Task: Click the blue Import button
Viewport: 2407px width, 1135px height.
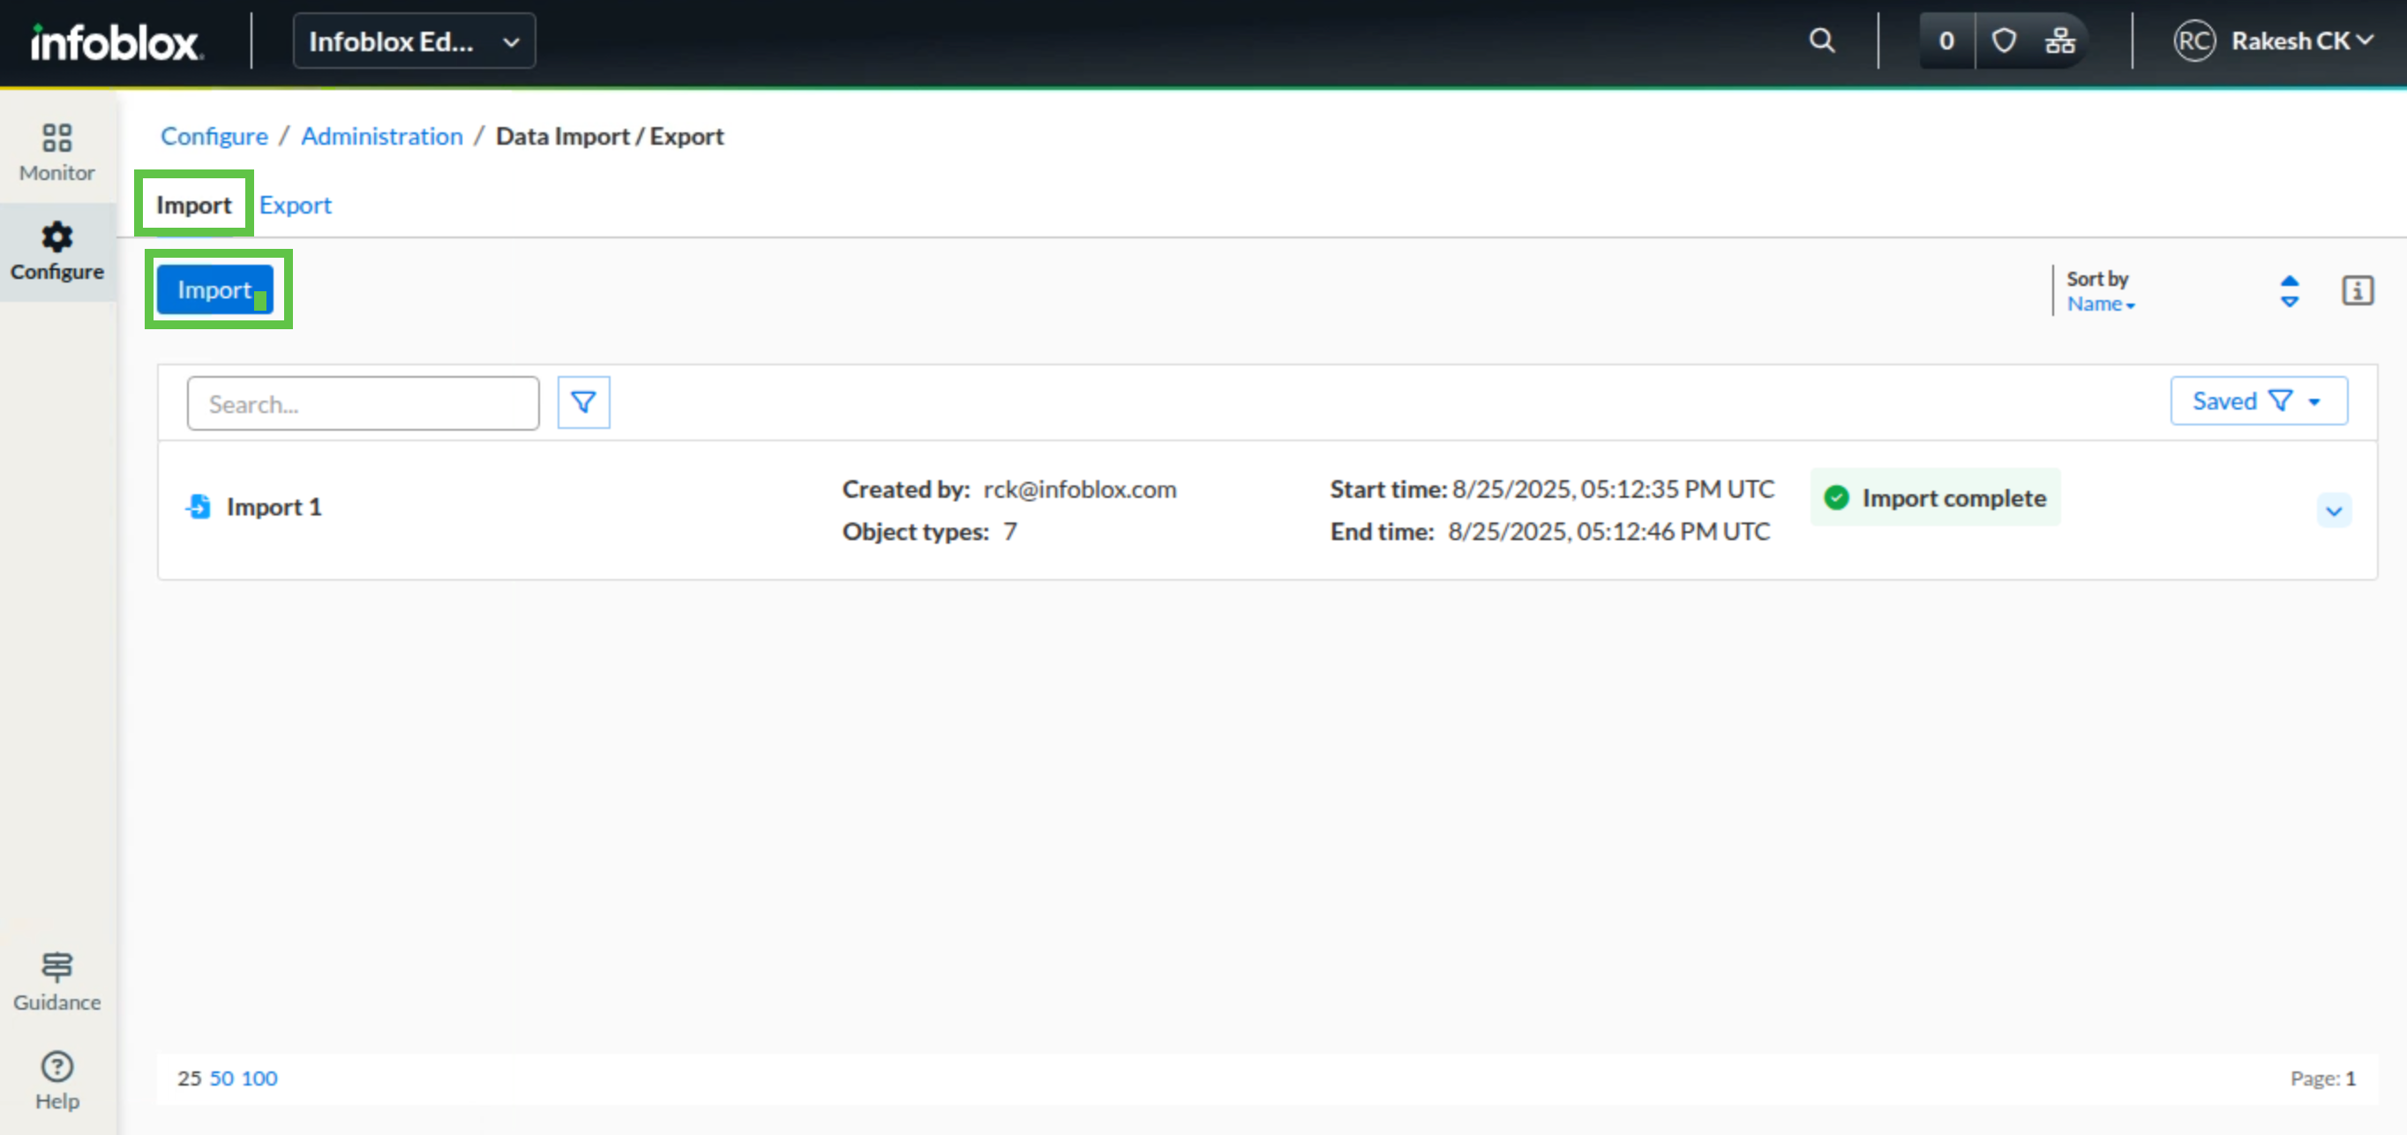Action: (x=215, y=289)
